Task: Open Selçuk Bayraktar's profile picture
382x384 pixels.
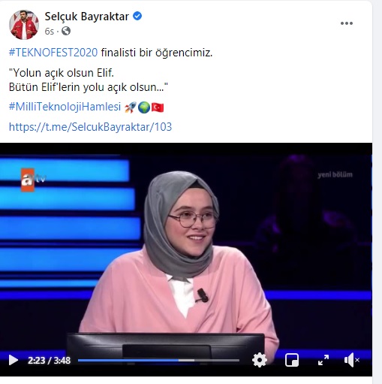Action: point(24,25)
